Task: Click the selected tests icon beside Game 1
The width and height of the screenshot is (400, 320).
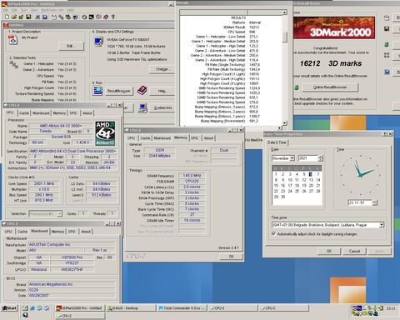Action: [14, 65]
